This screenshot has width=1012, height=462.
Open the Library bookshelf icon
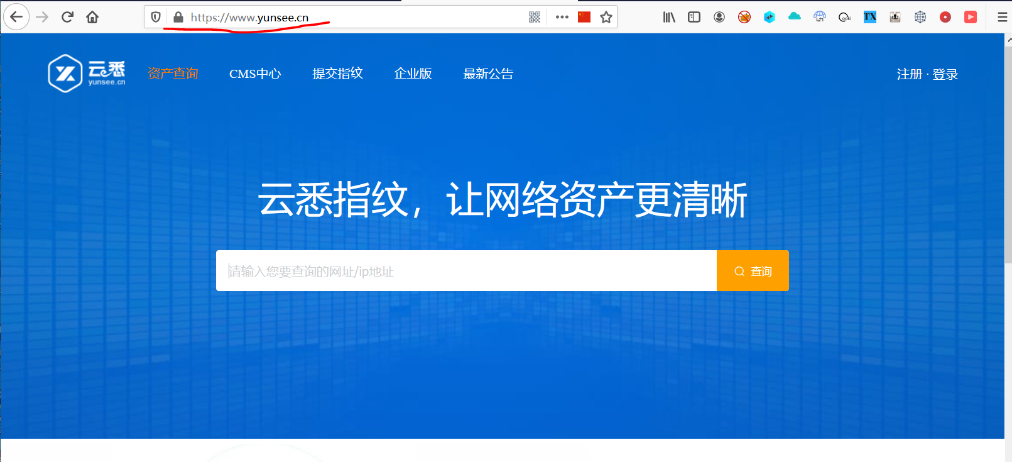tap(669, 17)
